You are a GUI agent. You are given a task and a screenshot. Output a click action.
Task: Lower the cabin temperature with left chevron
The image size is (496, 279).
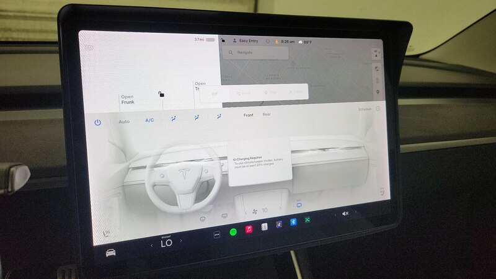(x=152, y=246)
